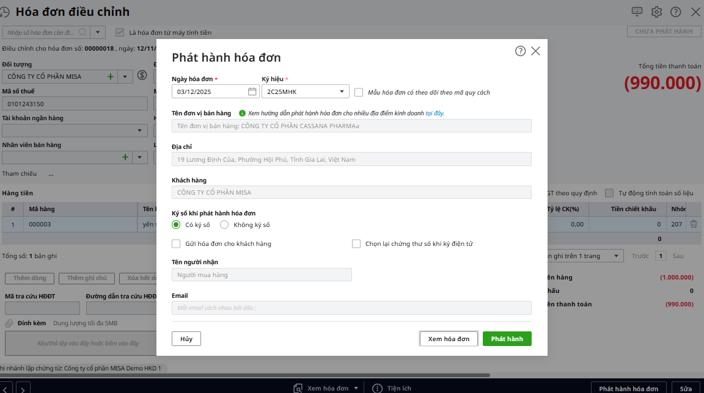Close the Phát hành hóa đơn dialog
Image resolution: width=704 pixels, height=393 pixels.
pyautogui.click(x=536, y=51)
